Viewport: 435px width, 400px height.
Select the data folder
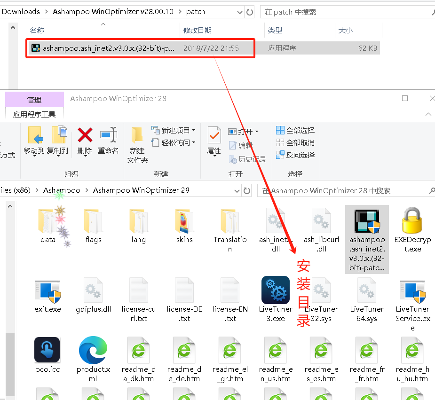[47, 226]
